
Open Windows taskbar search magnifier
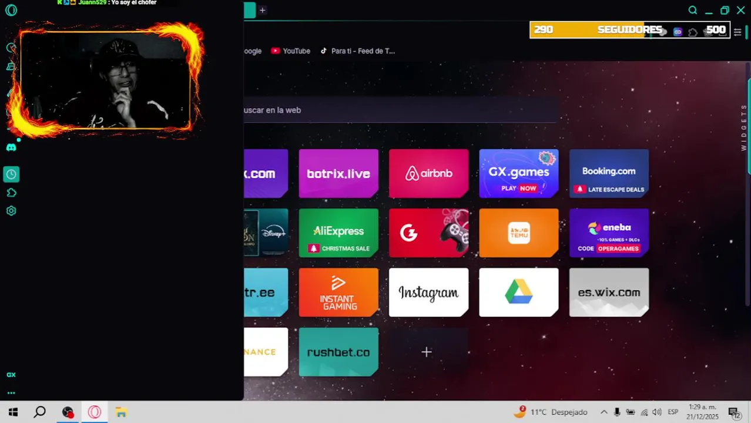click(x=39, y=412)
